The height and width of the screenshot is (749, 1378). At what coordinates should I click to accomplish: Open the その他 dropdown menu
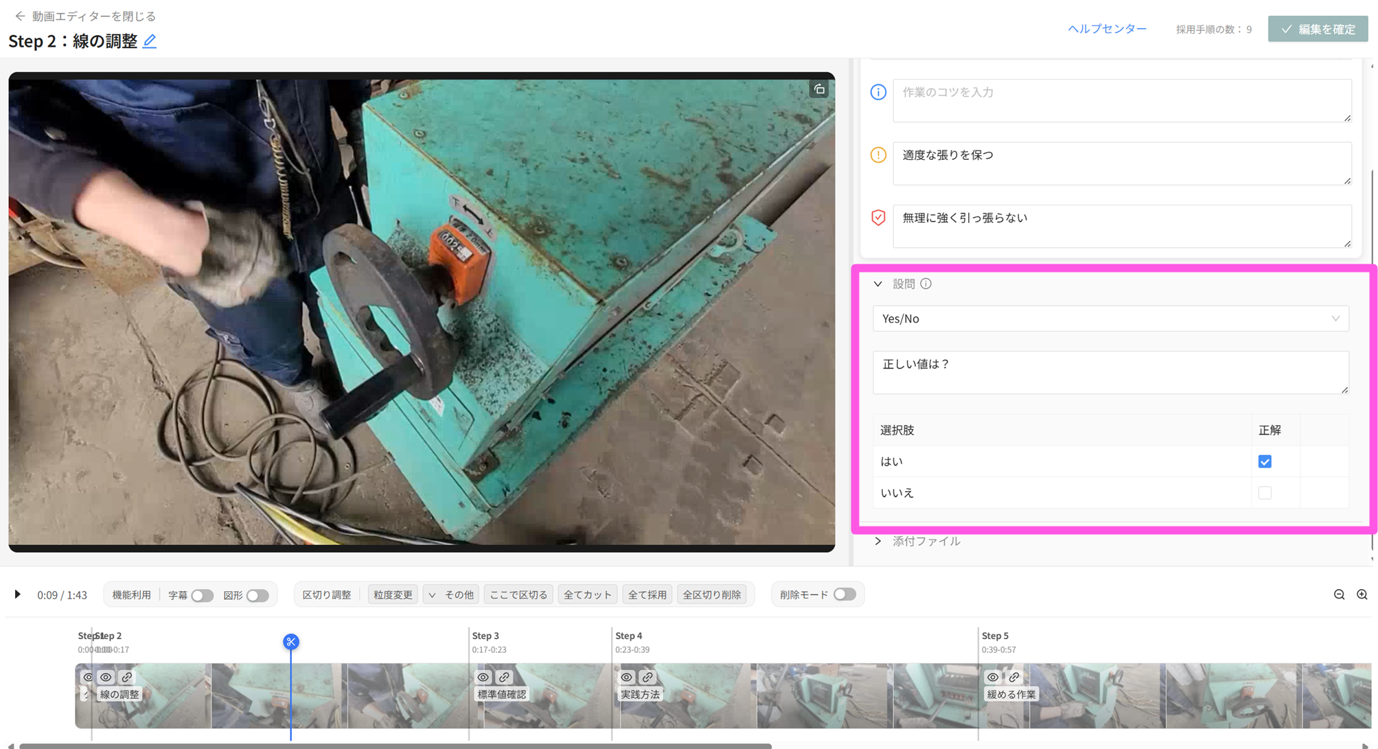(451, 595)
